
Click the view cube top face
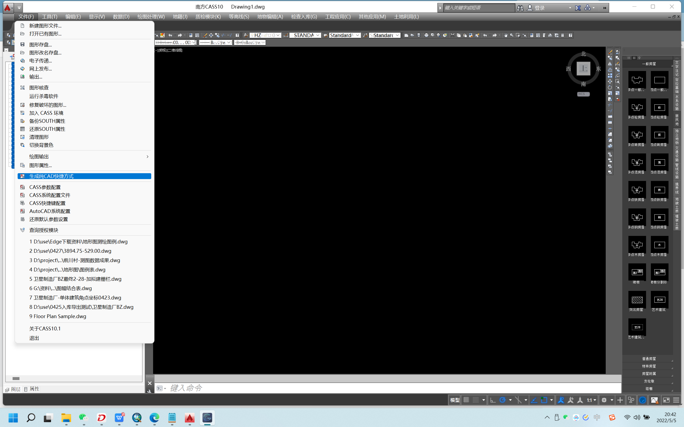(x=583, y=69)
